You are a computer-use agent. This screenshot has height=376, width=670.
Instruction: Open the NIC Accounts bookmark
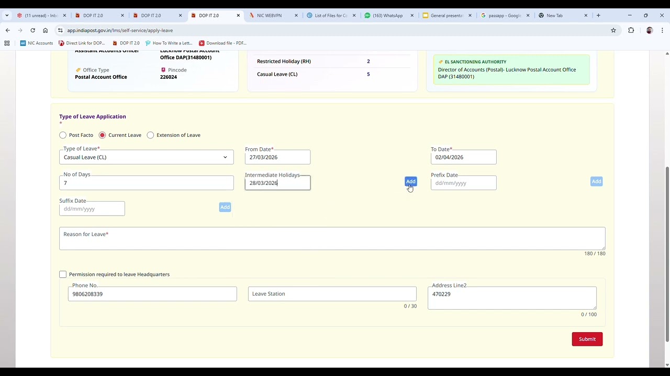(x=36, y=43)
